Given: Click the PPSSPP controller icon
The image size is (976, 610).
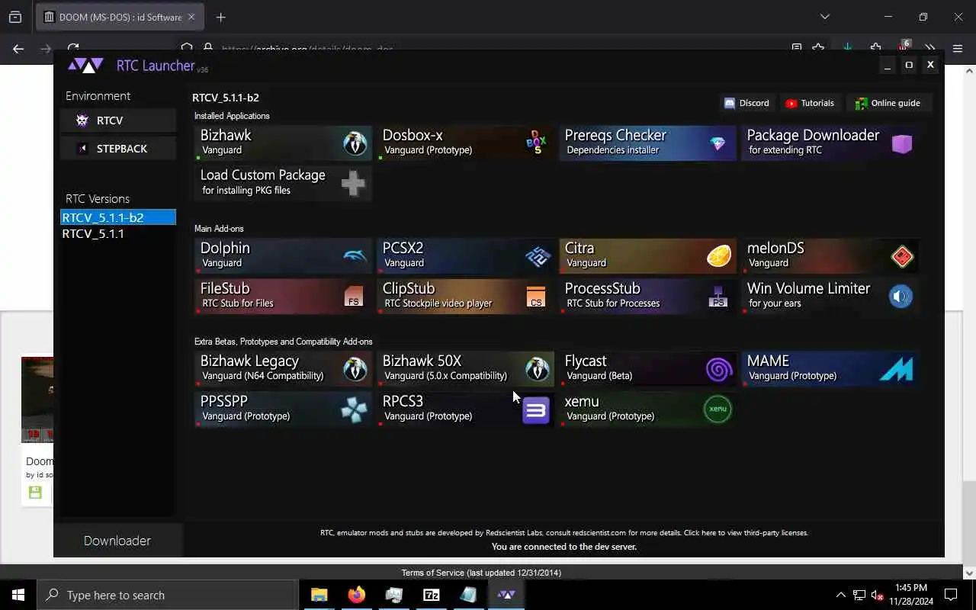Looking at the screenshot, I should [x=354, y=410].
